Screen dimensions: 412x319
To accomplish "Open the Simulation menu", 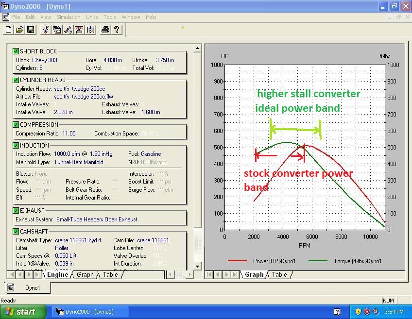I will (x=69, y=17).
